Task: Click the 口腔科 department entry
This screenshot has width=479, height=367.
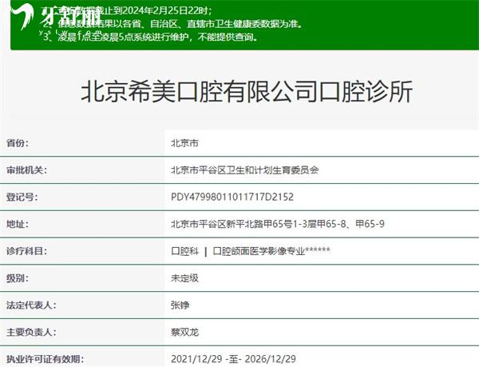Action: tap(184, 251)
